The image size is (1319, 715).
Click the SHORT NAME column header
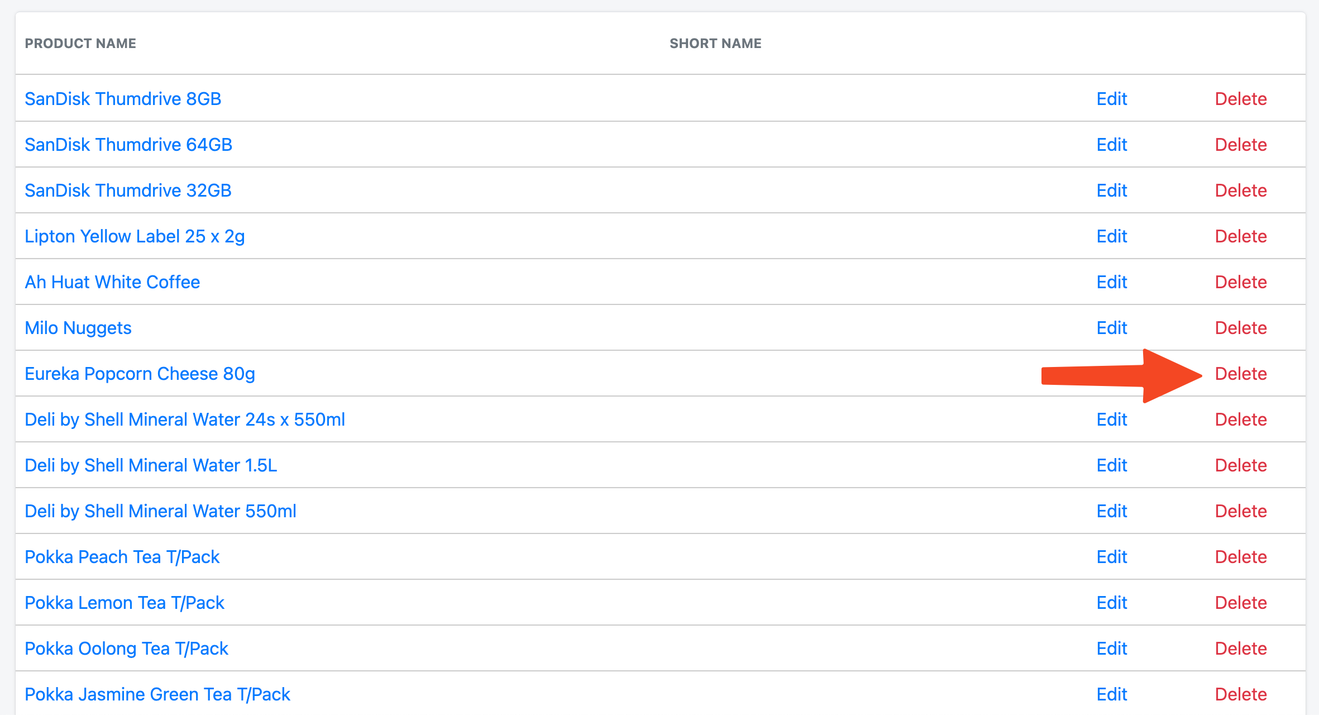715,44
